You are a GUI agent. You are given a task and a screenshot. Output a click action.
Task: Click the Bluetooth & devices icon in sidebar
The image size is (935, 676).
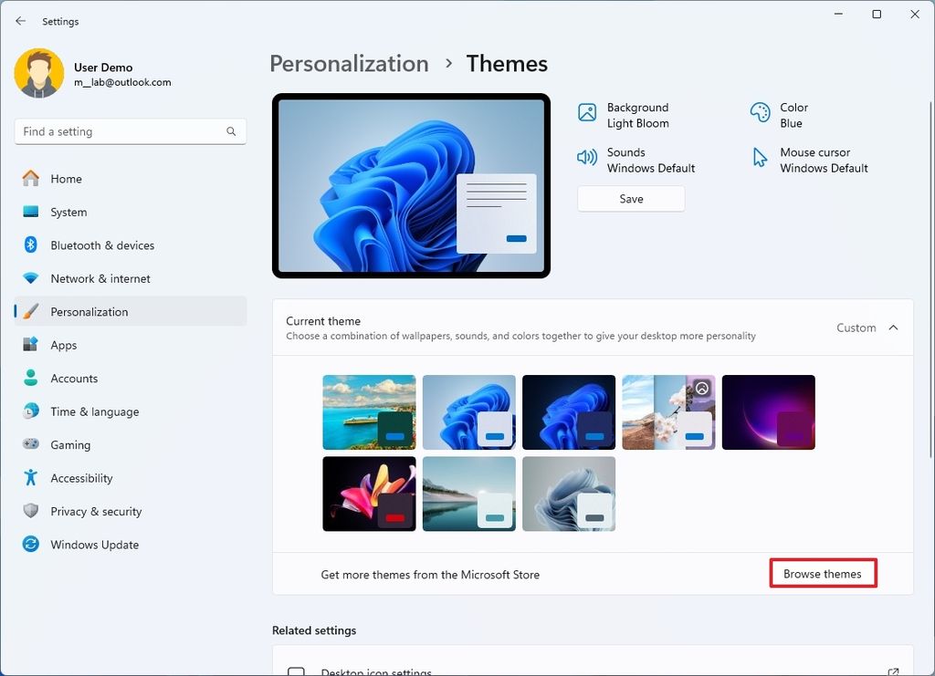click(x=29, y=244)
